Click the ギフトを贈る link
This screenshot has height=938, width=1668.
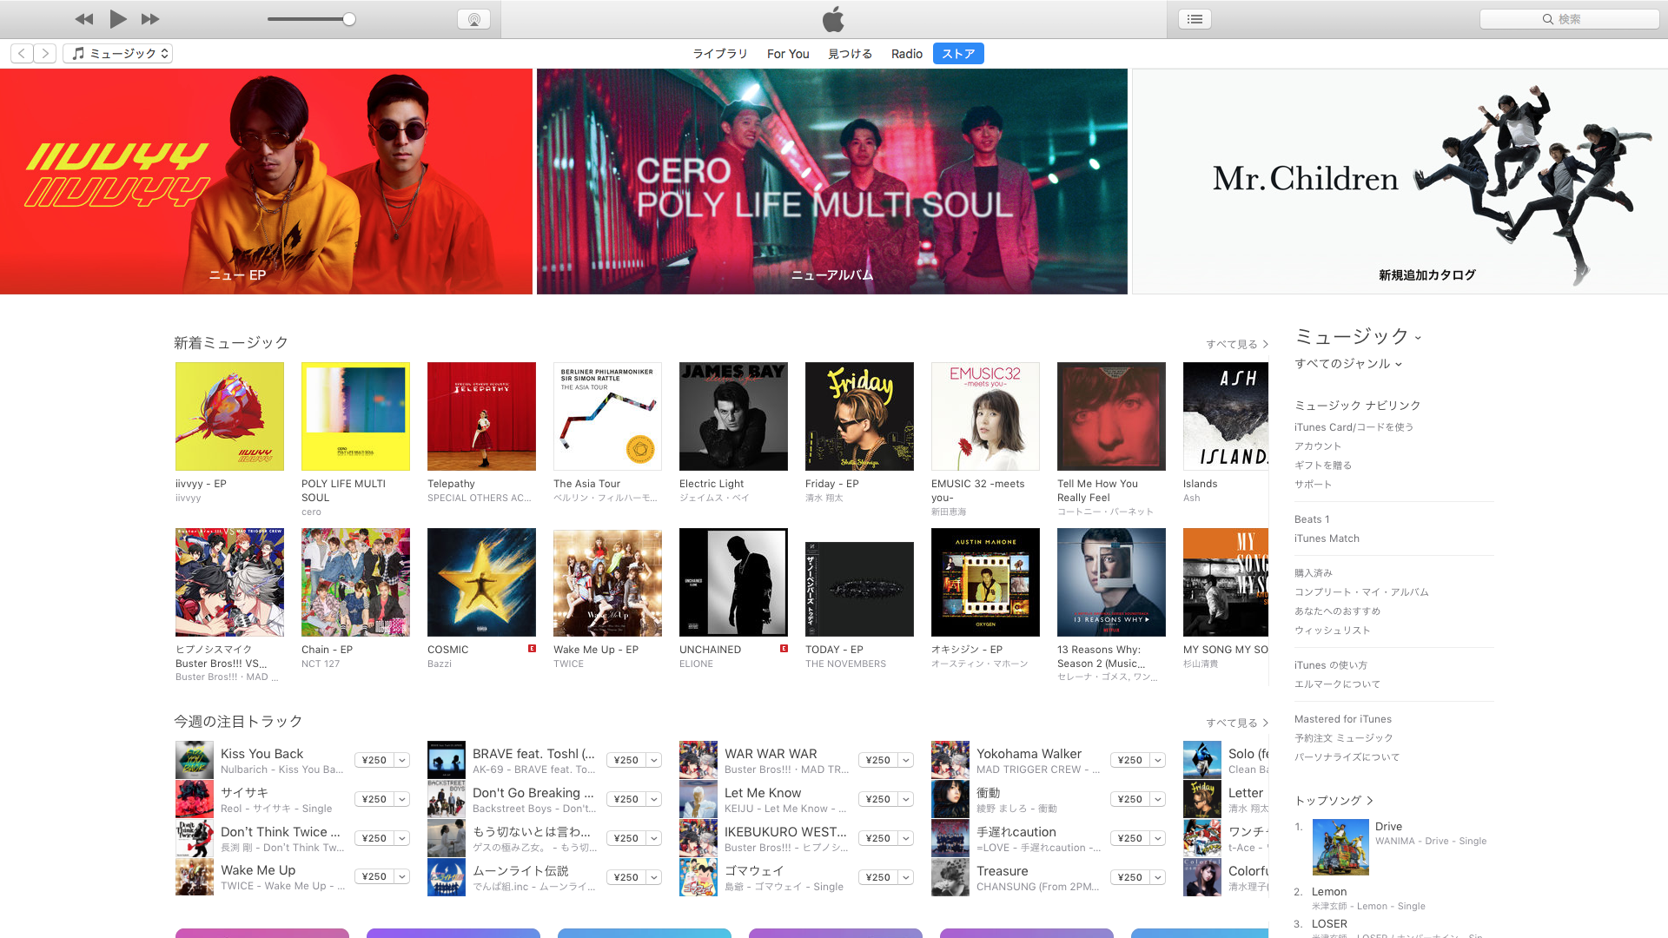[1323, 466]
